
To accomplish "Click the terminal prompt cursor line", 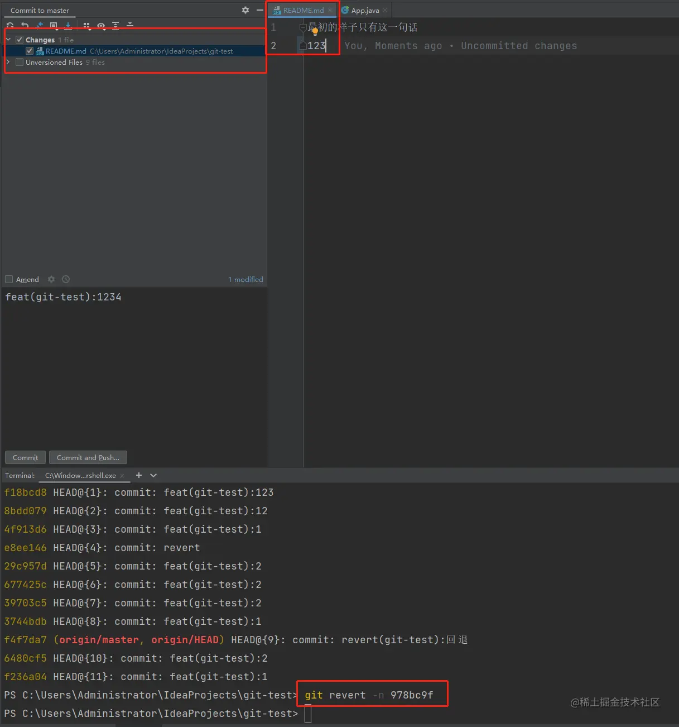I will click(307, 714).
